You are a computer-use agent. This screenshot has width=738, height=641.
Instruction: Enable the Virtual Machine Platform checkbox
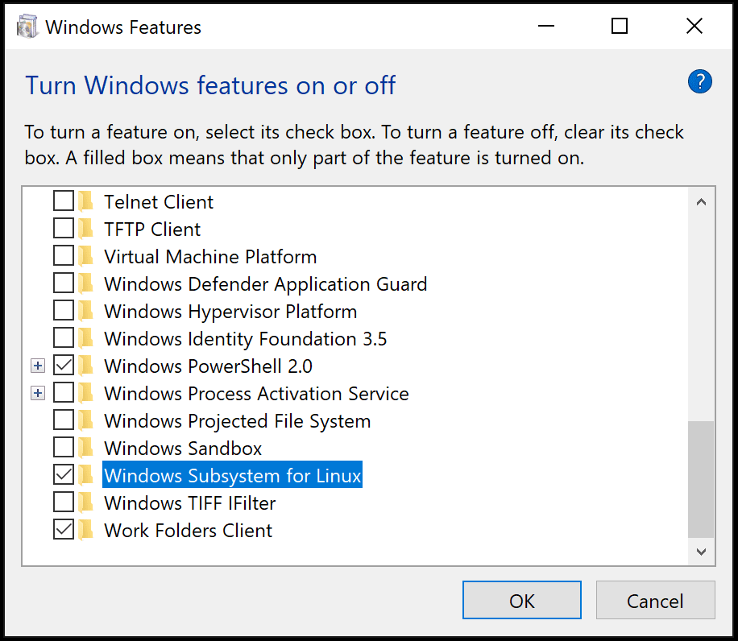(64, 256)
